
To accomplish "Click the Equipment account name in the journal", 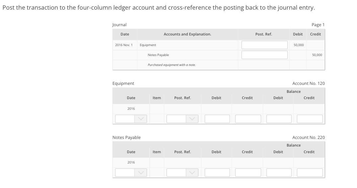I will point(148,45).
